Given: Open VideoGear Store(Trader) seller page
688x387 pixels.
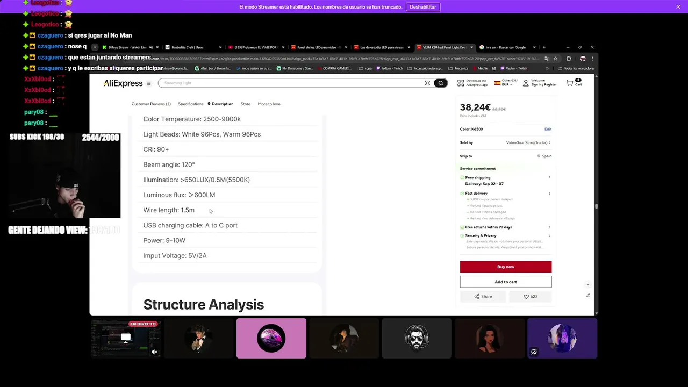Looking at the screenshot, I should click(528, 143).
